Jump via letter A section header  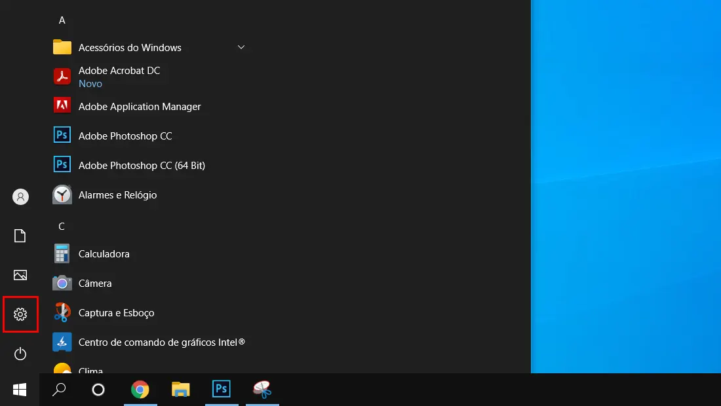pos(62,20)
